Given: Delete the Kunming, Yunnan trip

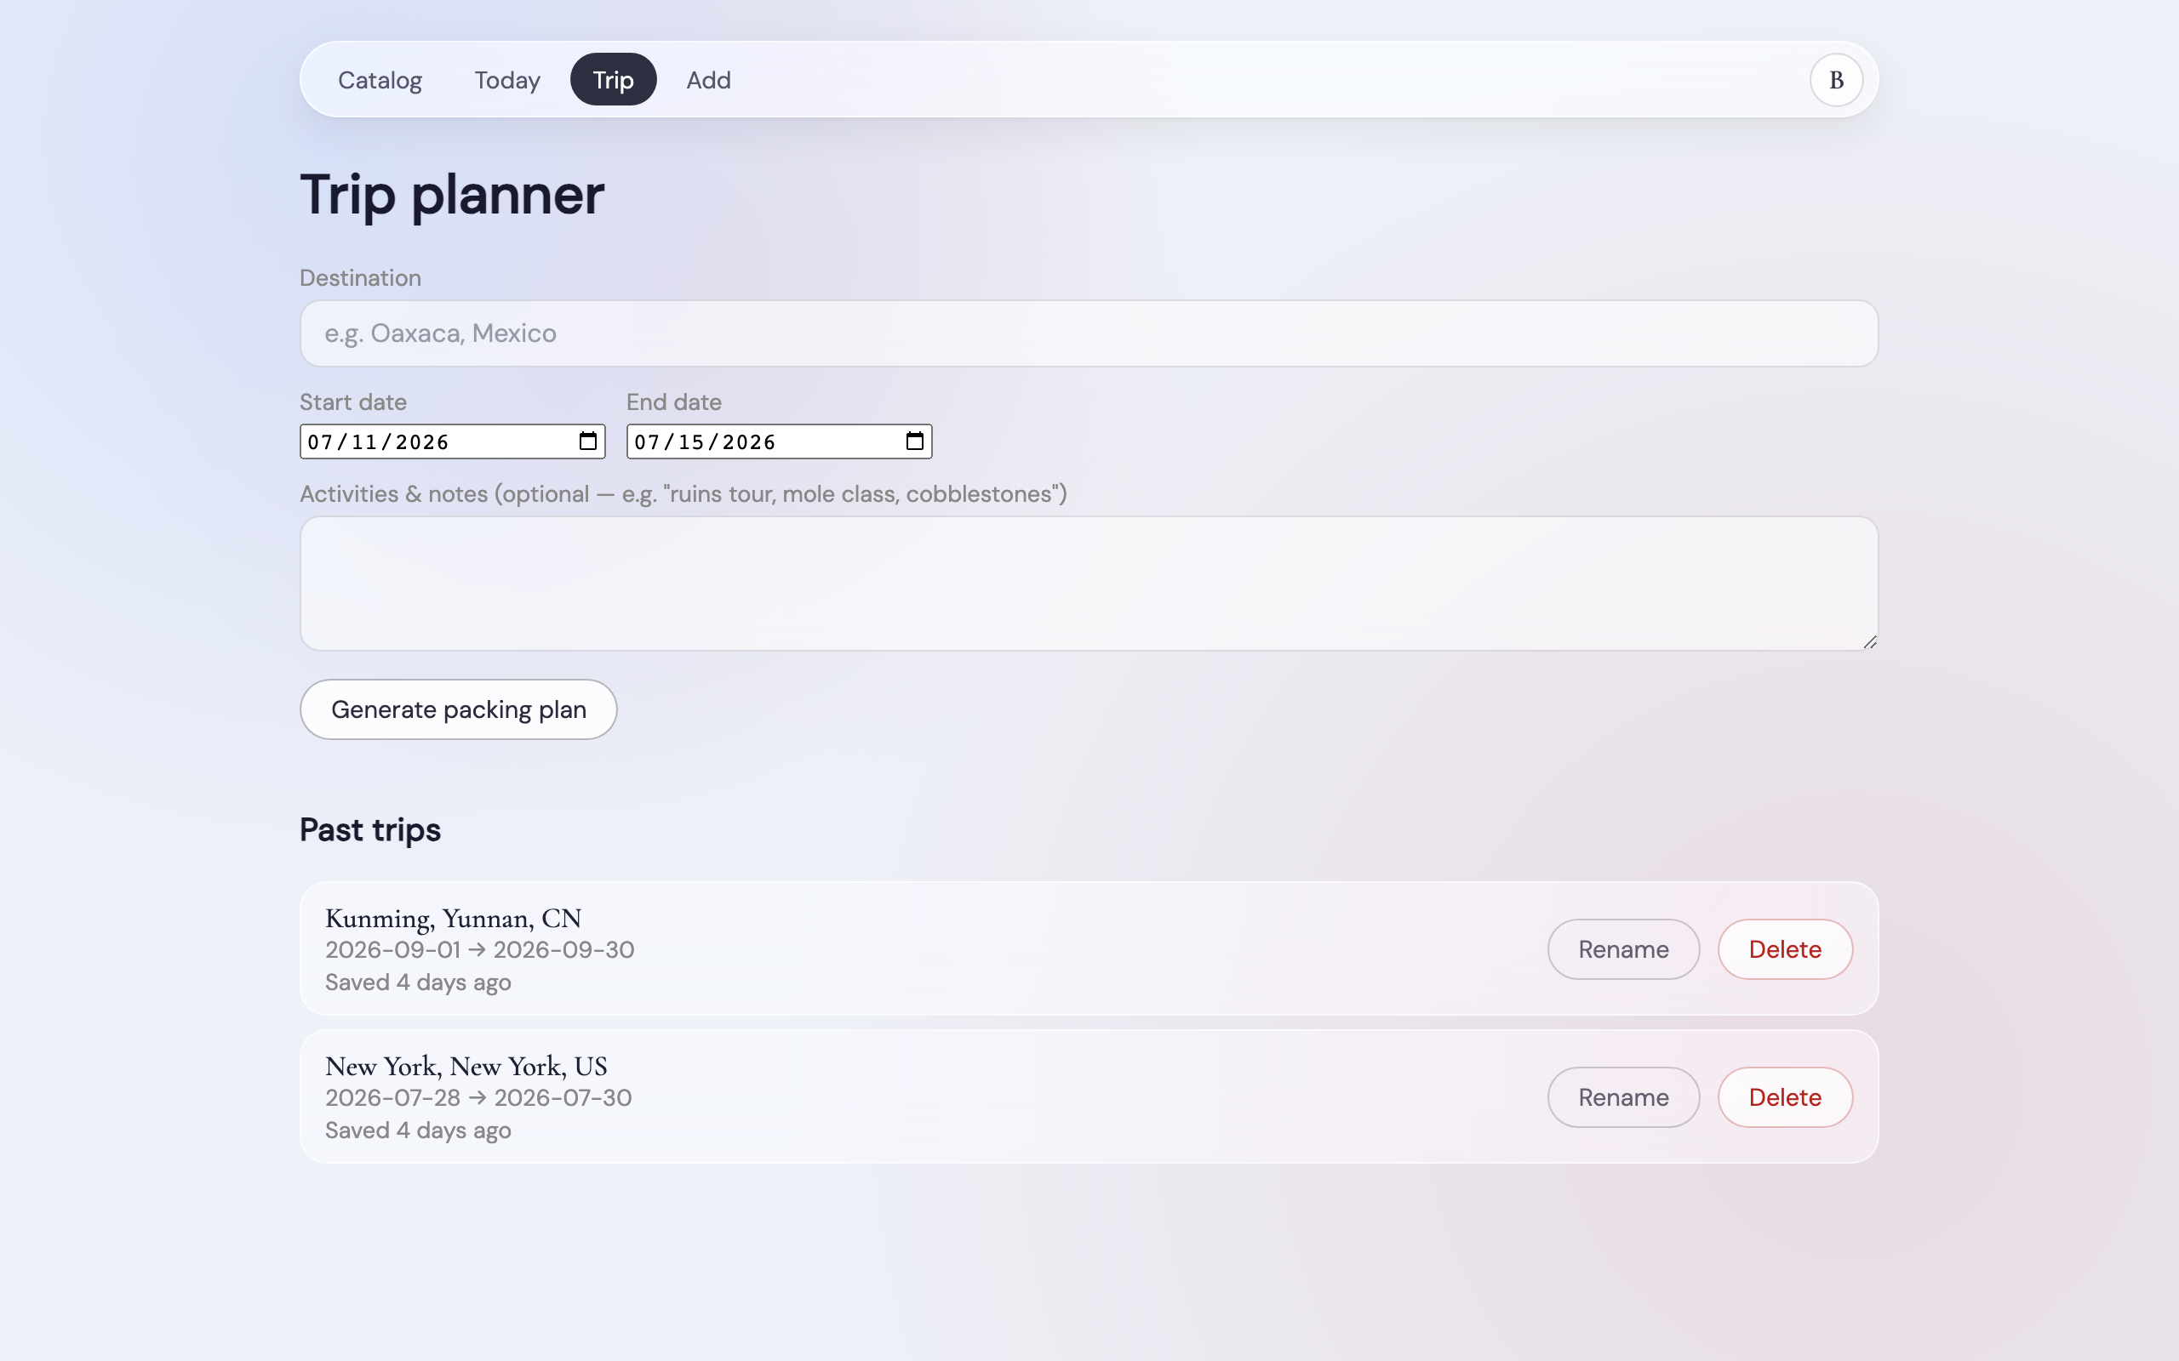Looking at the screenshot, I should point(1785,948).
